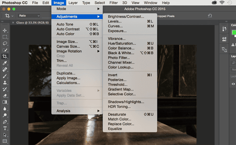The height and width of the screenshot is (145, 236).
Task: Select the Dodge tool
Action: (x=5, y=115)
